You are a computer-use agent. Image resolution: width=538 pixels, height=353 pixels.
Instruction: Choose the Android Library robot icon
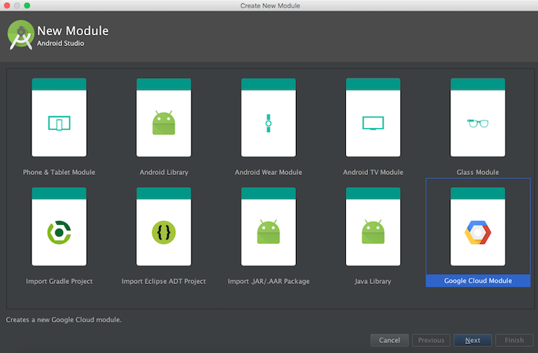point(164,123)
